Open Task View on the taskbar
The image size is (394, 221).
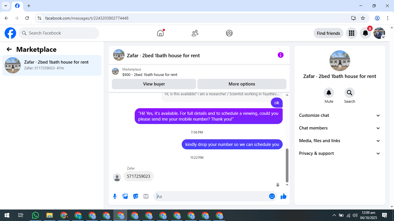pyautogui.click(x=21, y=215)
